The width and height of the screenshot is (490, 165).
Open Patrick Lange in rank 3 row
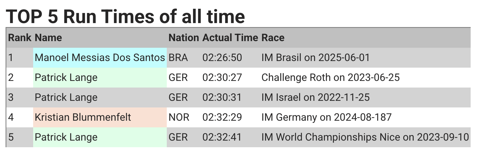pyautogui.click(x=66, y=97)
